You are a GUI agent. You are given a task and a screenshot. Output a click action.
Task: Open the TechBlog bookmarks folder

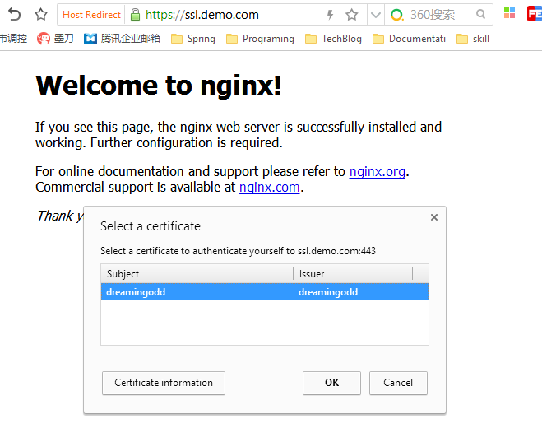pos(333,39)
